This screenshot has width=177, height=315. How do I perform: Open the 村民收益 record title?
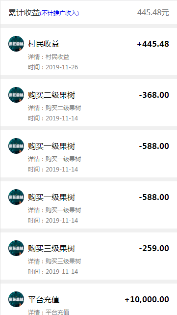[44, 44]
